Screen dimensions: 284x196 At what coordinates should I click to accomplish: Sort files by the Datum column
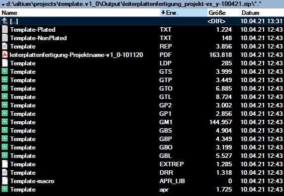click(x=262, y=13)
